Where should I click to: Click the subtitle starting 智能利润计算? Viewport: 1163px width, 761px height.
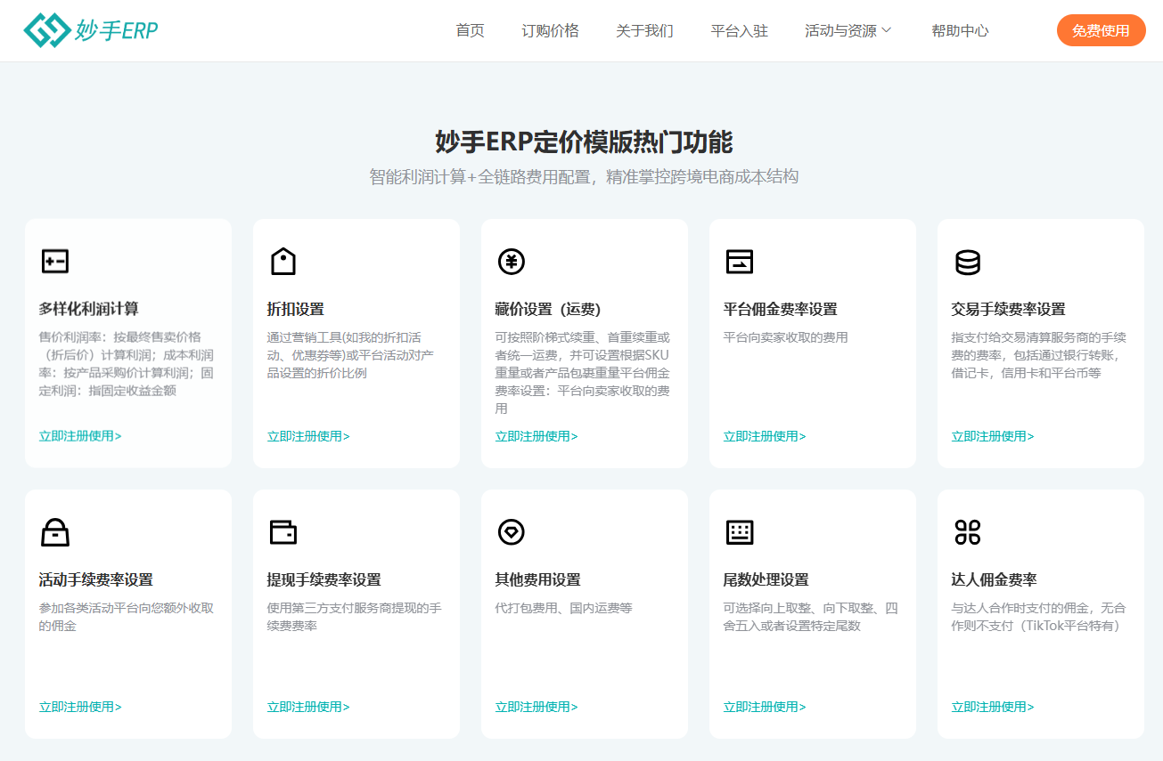584,176
